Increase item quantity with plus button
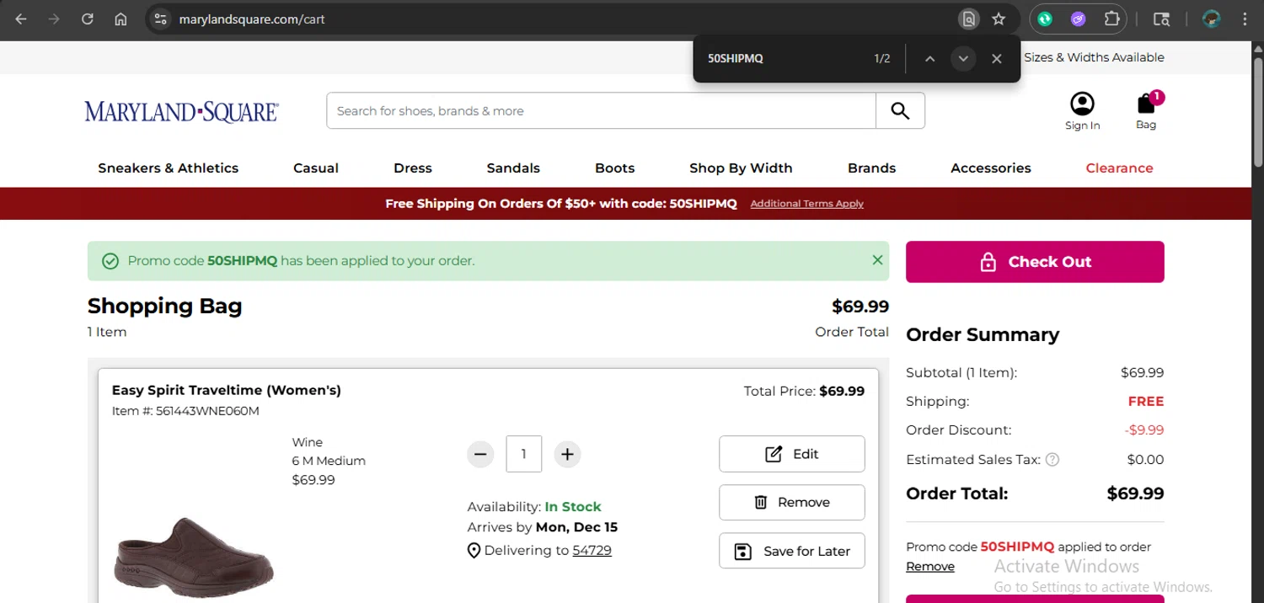Image resolution: width=1264 pixels, height=603 pixels. [x=567, y=454]
